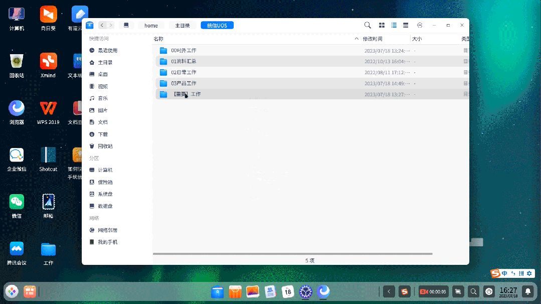Click the horizontal scrollbar at bottom
Screen dimensions: 541x304
[x=293, y=254]
